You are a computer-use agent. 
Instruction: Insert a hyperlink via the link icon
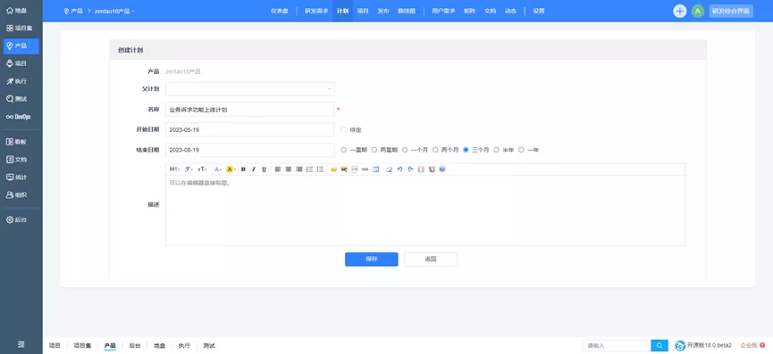tap(365, 169)
